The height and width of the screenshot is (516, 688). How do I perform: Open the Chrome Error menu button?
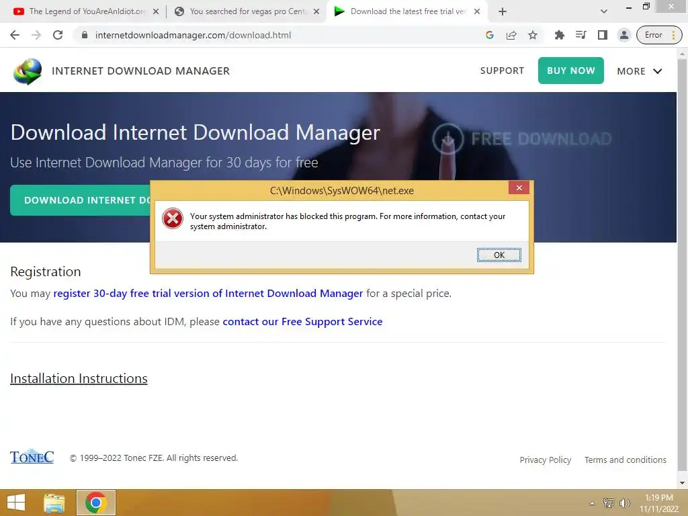(x=659, y=35)
